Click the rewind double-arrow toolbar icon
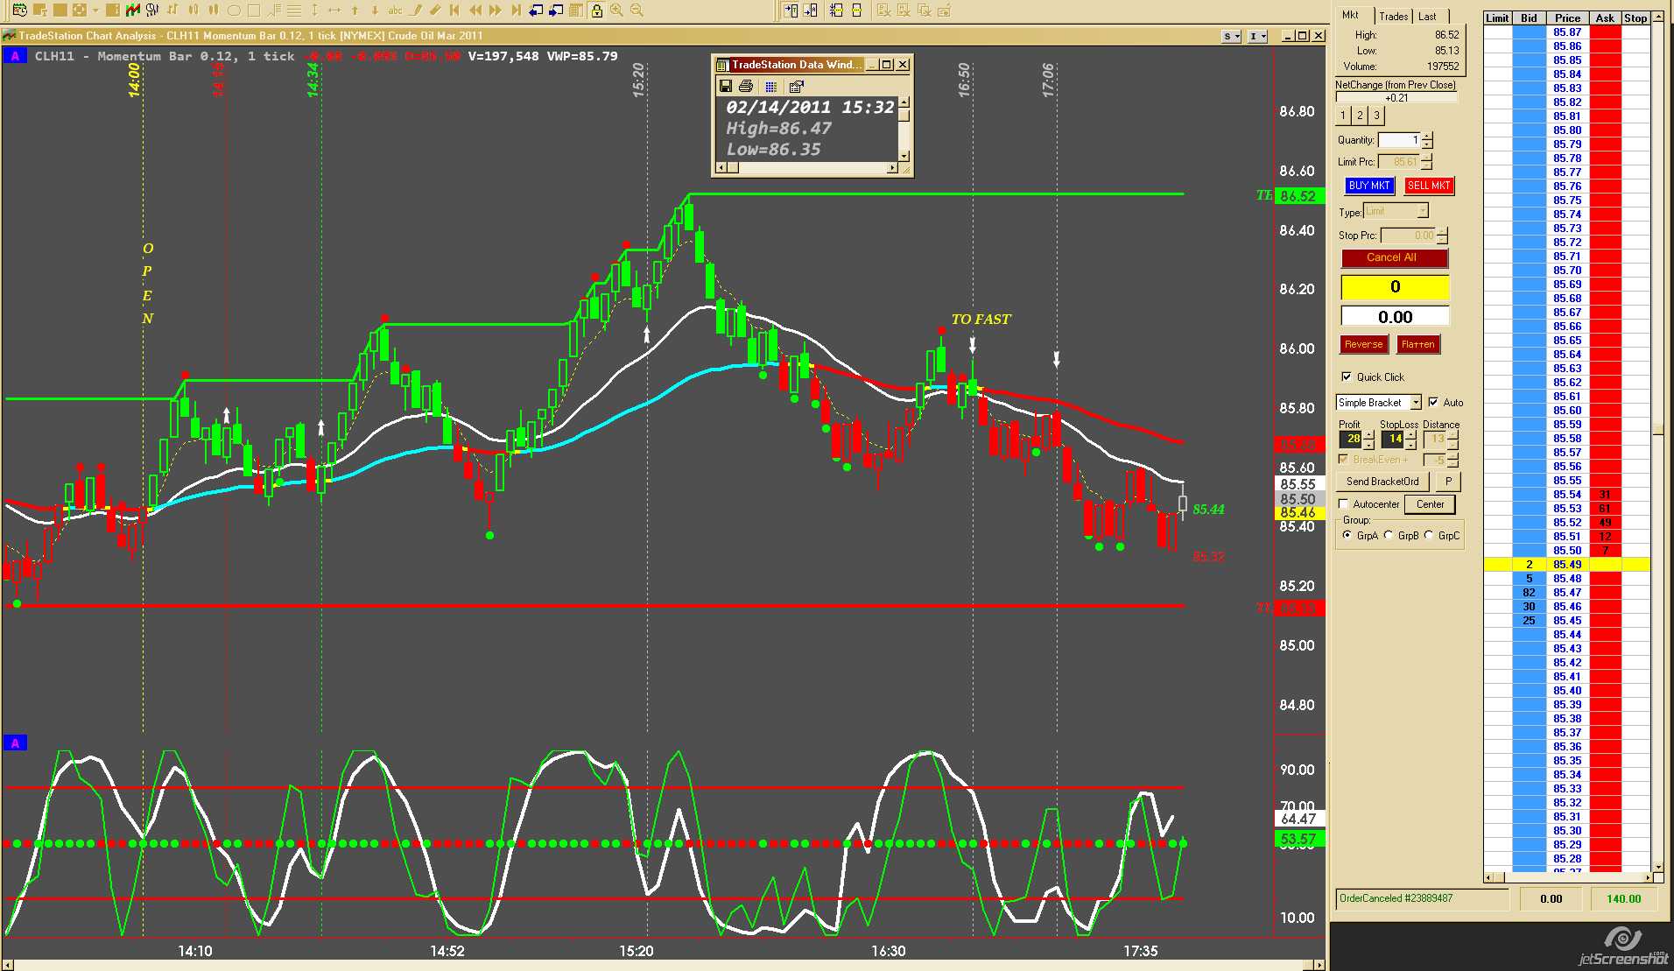 475,11
